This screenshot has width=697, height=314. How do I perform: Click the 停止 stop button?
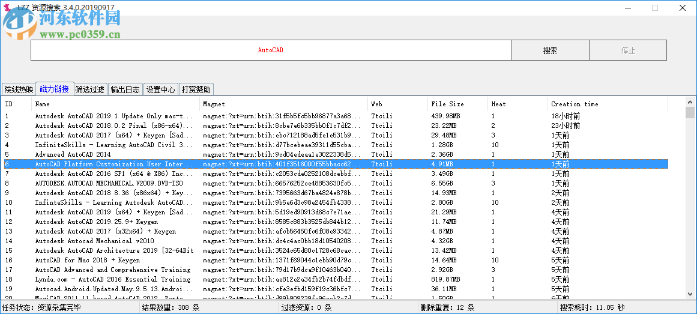[628, 50]
